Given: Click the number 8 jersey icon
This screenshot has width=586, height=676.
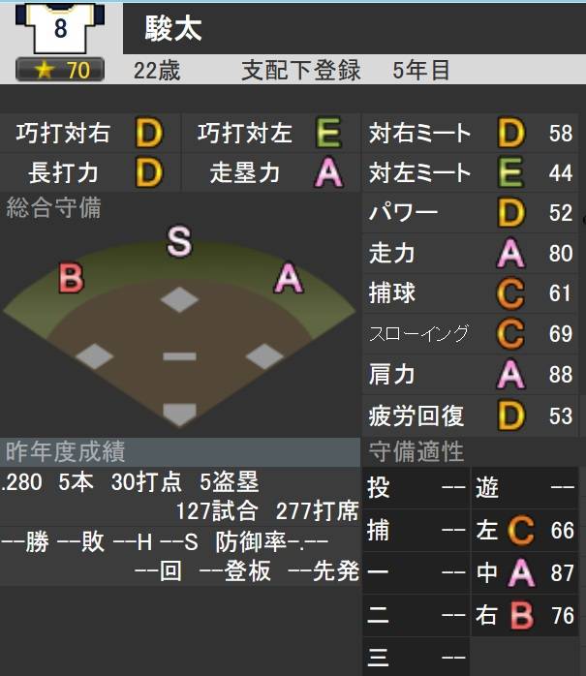Looking at the screenshot, I should coord(60,29).
